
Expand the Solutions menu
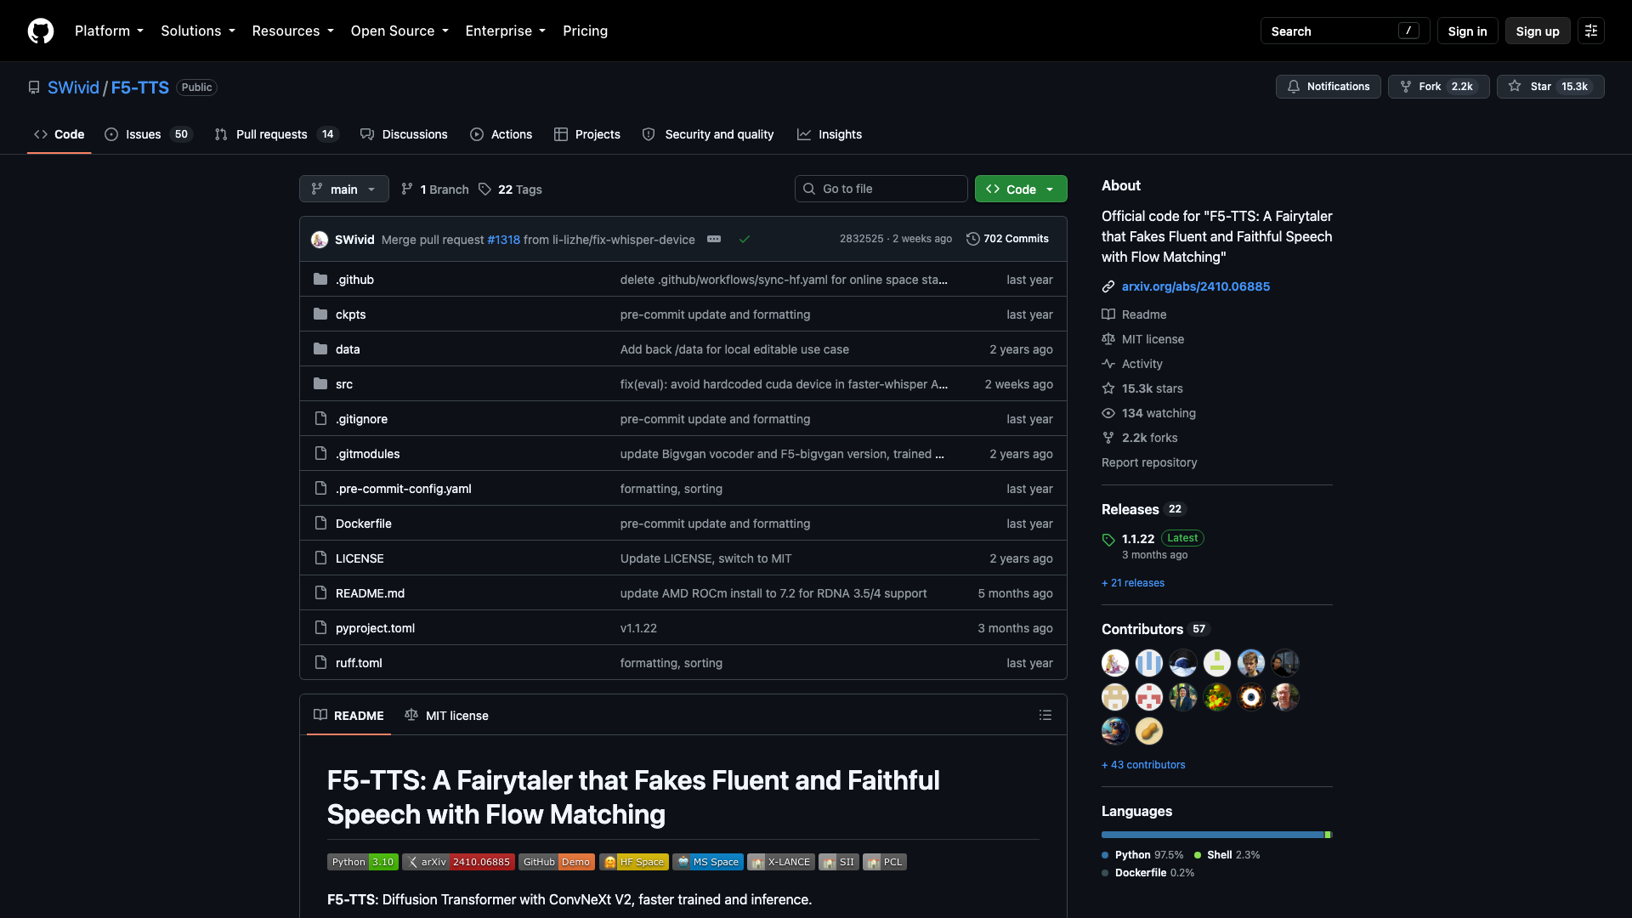pyautogui.click(x=198, y=31)
